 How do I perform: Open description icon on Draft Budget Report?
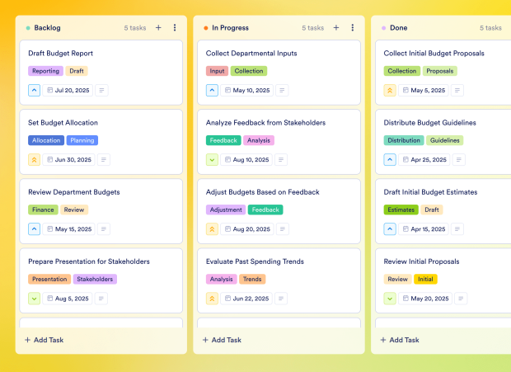coord(101,90)
